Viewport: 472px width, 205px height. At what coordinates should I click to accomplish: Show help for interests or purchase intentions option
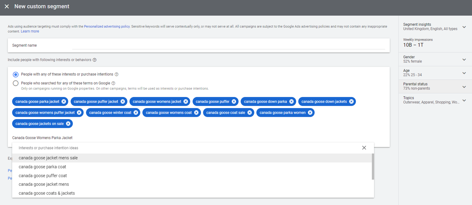click(116, 74)
